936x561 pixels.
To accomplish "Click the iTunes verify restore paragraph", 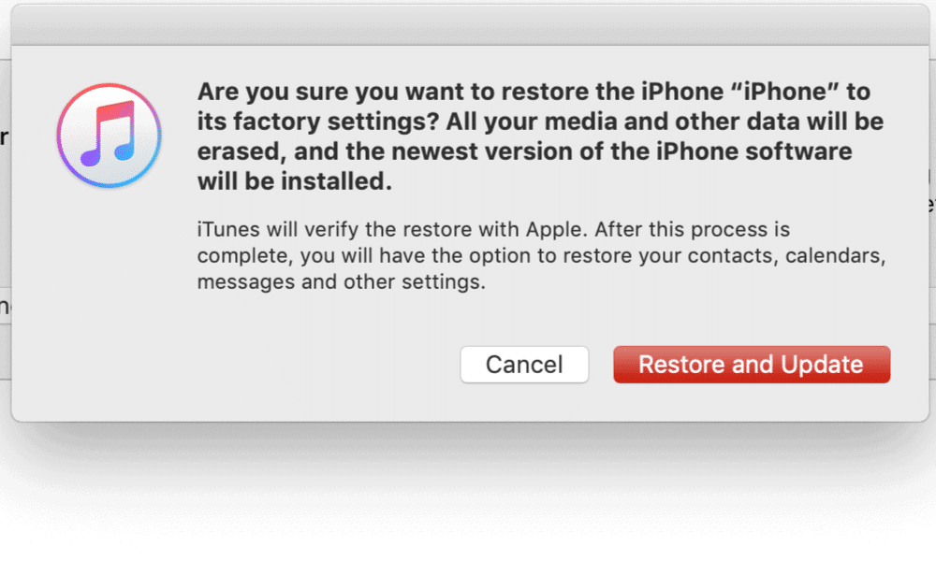I will click(x=541, y=255).
